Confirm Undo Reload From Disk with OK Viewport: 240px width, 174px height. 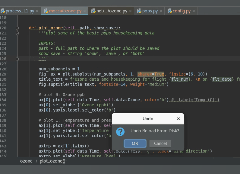tap(135, 143)
